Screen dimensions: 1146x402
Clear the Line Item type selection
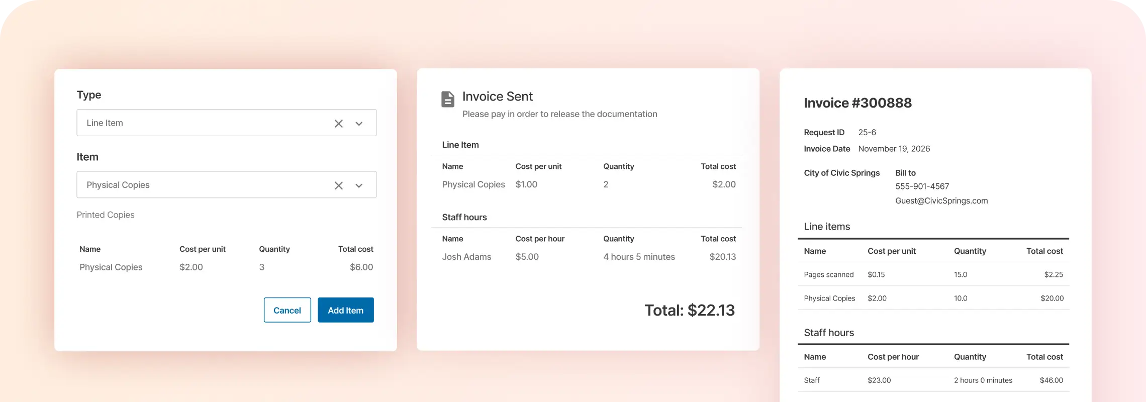pos(338,124)
